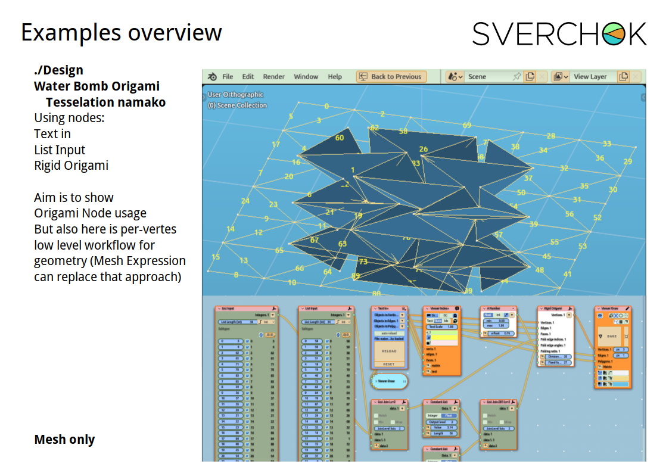669x473 pixels.
Task: Click the Back to Previous button
Action: (x=391, y=77)
